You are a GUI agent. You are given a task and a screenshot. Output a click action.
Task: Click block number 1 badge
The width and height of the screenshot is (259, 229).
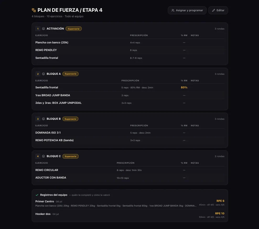(x=38, y=29)
